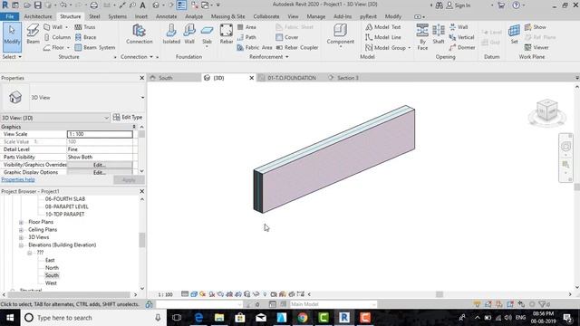This screenshot has height=326, width=580.
Task: Select the Wall foundation tool
Action: pos(189,34)
